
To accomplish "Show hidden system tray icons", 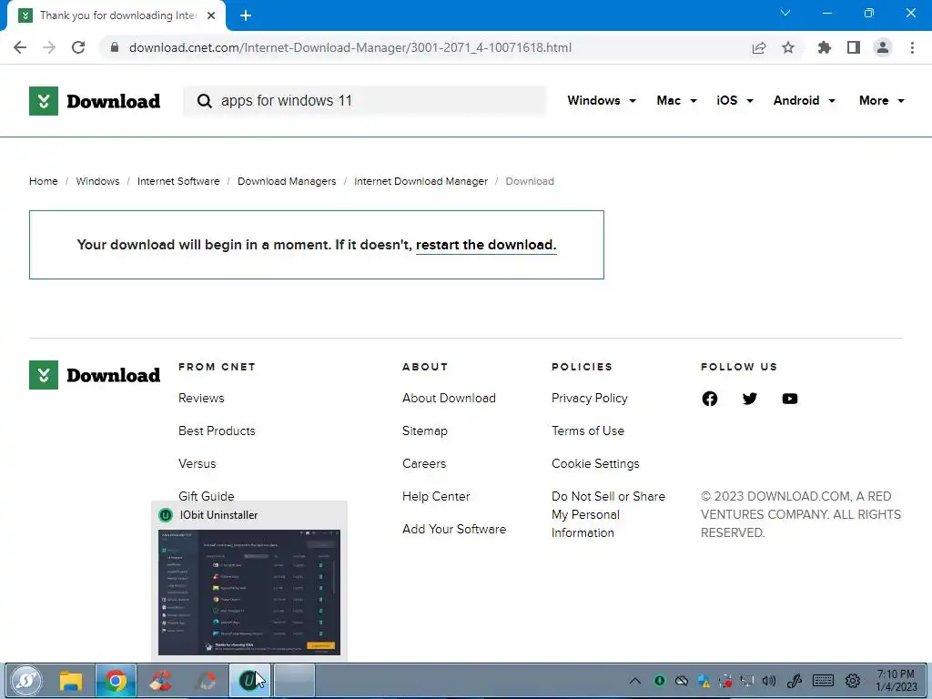I will [634, 681].
